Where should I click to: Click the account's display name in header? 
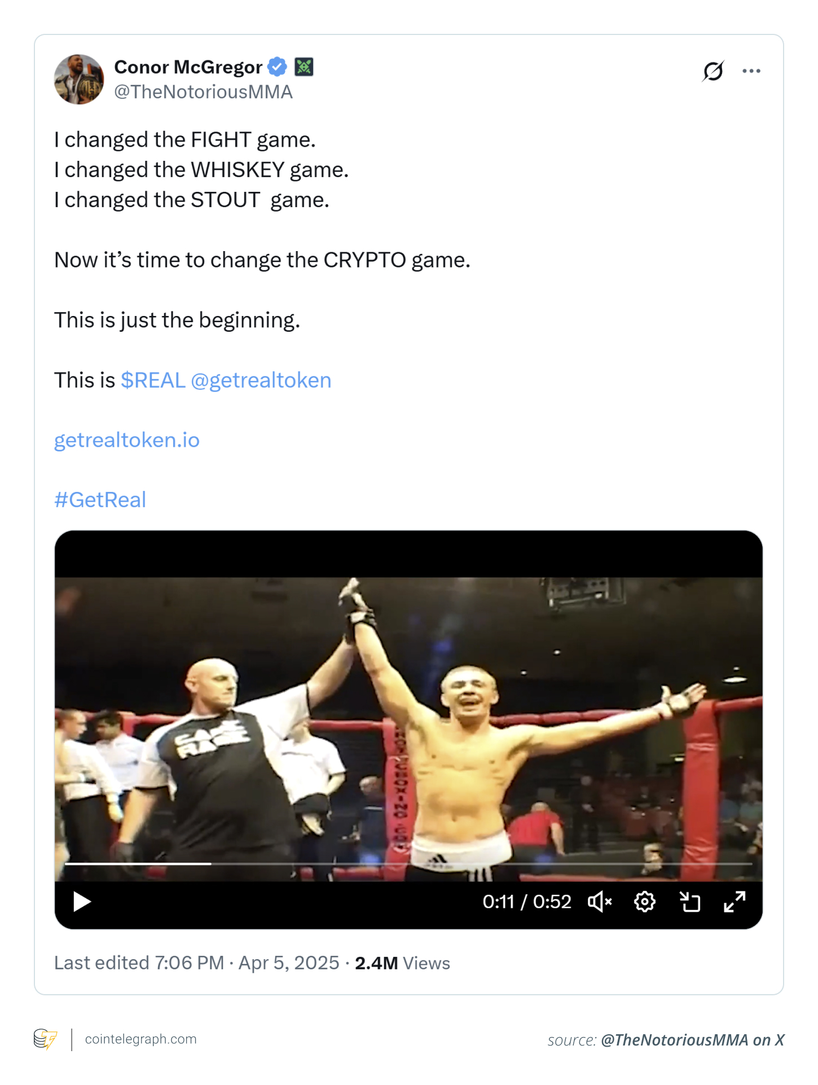coord(188,67)
